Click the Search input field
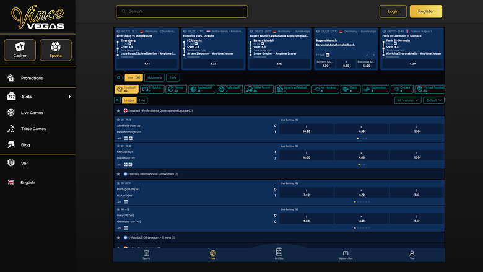483x272 pixels. [x=182, y=11]
